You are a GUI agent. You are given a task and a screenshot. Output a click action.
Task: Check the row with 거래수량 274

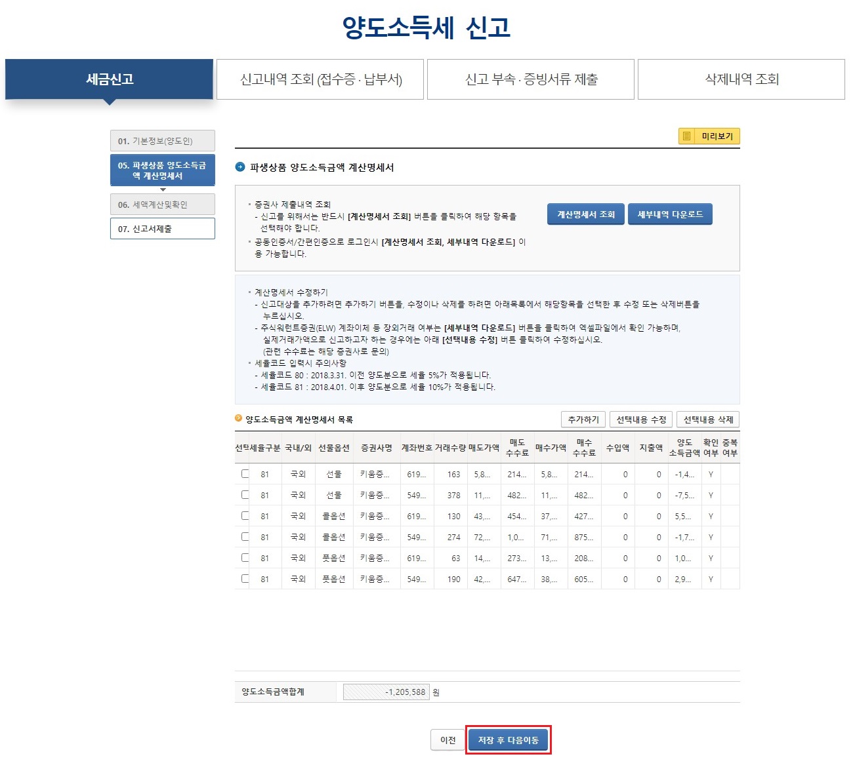[x=245, y=537]
